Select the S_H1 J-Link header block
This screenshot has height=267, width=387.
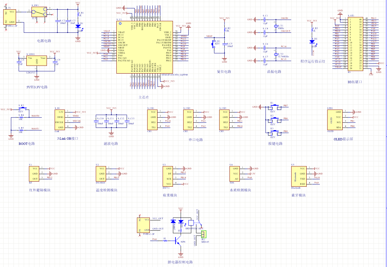pyautogui.click(x=60, y=120)
